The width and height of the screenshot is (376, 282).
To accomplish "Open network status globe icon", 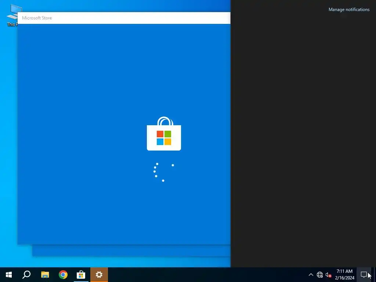I will click(320, 275).
